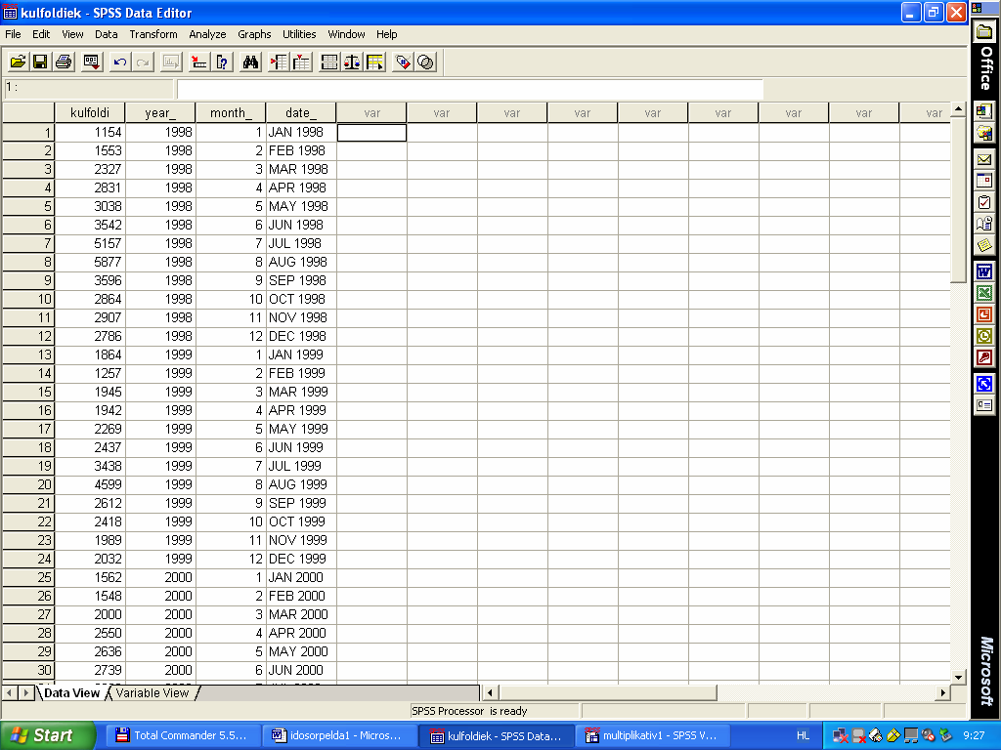Open the Dialog Recall toolbar button

91,62
